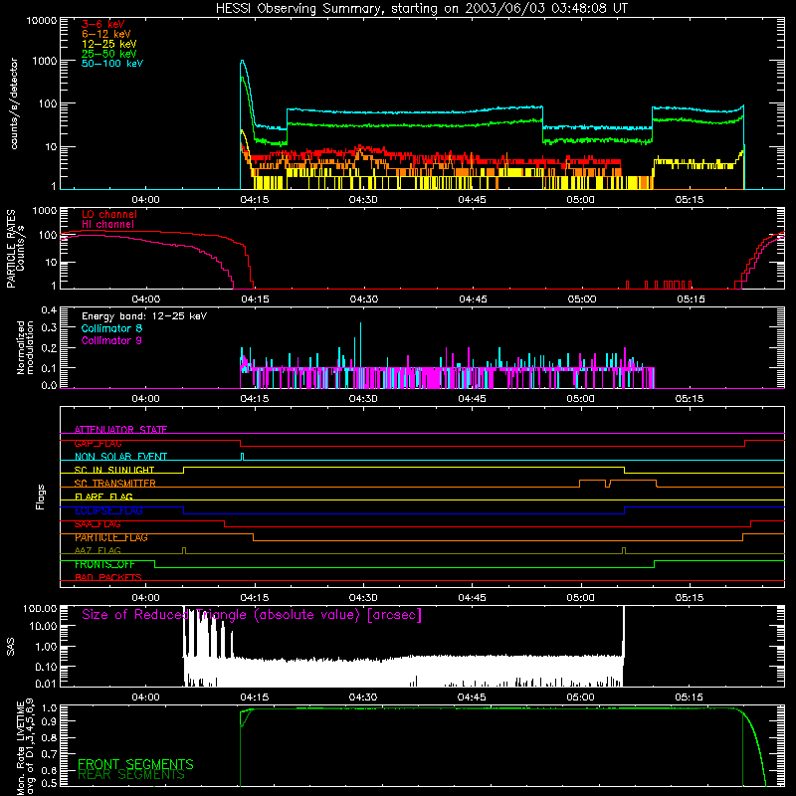Image resolution: width=796 pixels, height=796 pixels.
Task: Click the Mon. Rate LIVETIME axis title
Action: click(x=26, y=747)
